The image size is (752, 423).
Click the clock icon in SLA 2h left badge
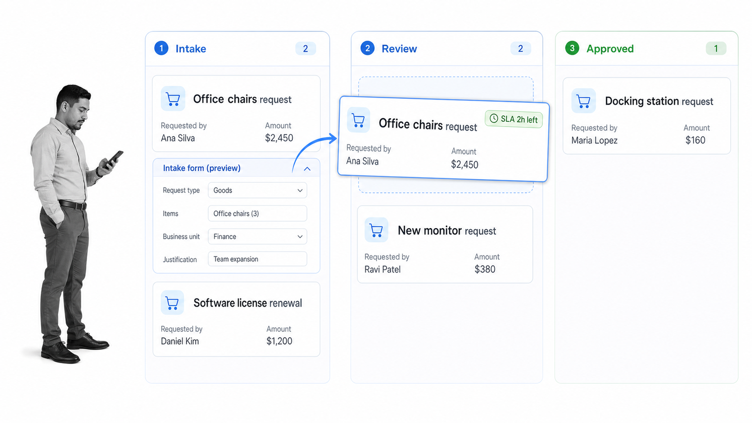pos(494,118)
